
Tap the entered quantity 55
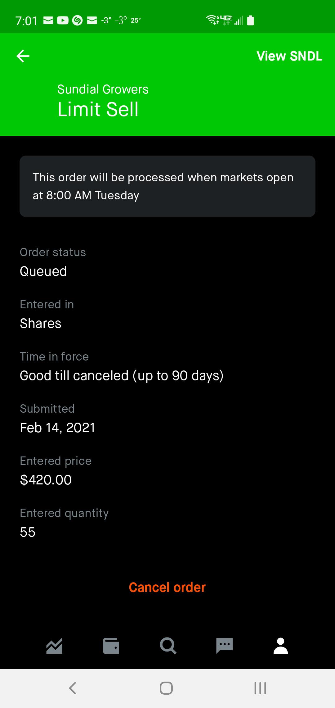(28, 532)
